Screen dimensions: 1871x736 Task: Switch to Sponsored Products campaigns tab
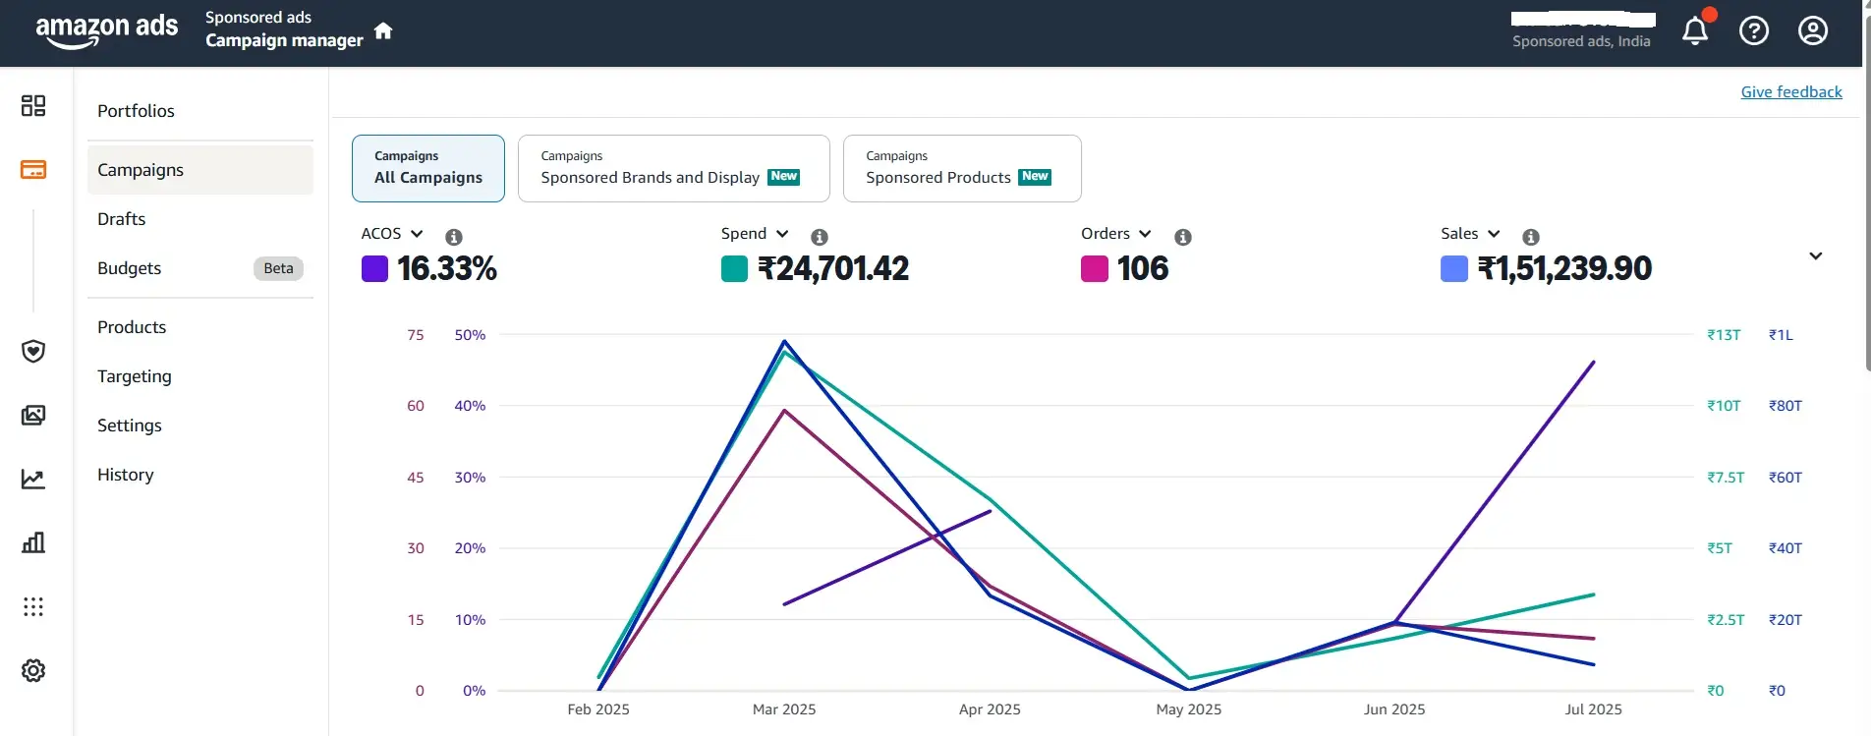pyautogui.click(x=961, y=169)
